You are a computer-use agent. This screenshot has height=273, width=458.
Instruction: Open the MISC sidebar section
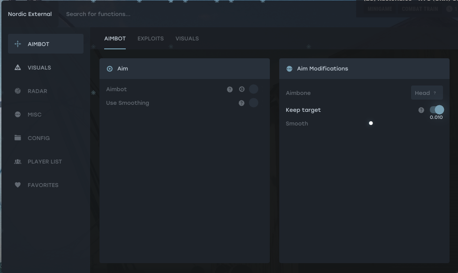(x=46, y=114)
